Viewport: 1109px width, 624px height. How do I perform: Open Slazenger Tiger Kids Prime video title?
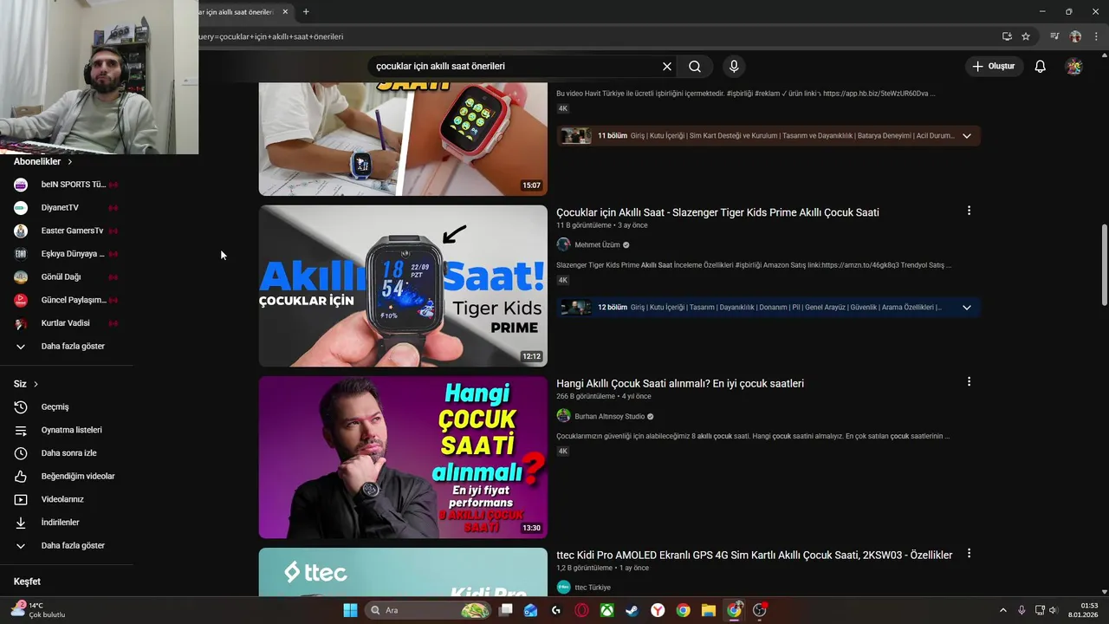tap(717, 212)
